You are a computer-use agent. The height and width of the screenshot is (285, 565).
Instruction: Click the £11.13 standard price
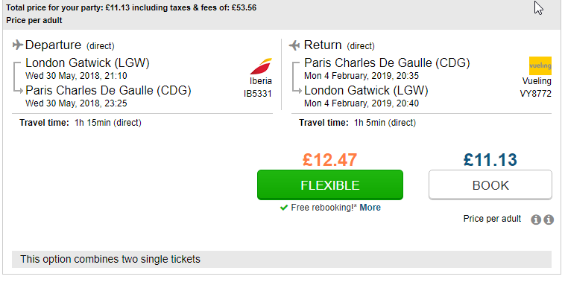click(490, 160)
